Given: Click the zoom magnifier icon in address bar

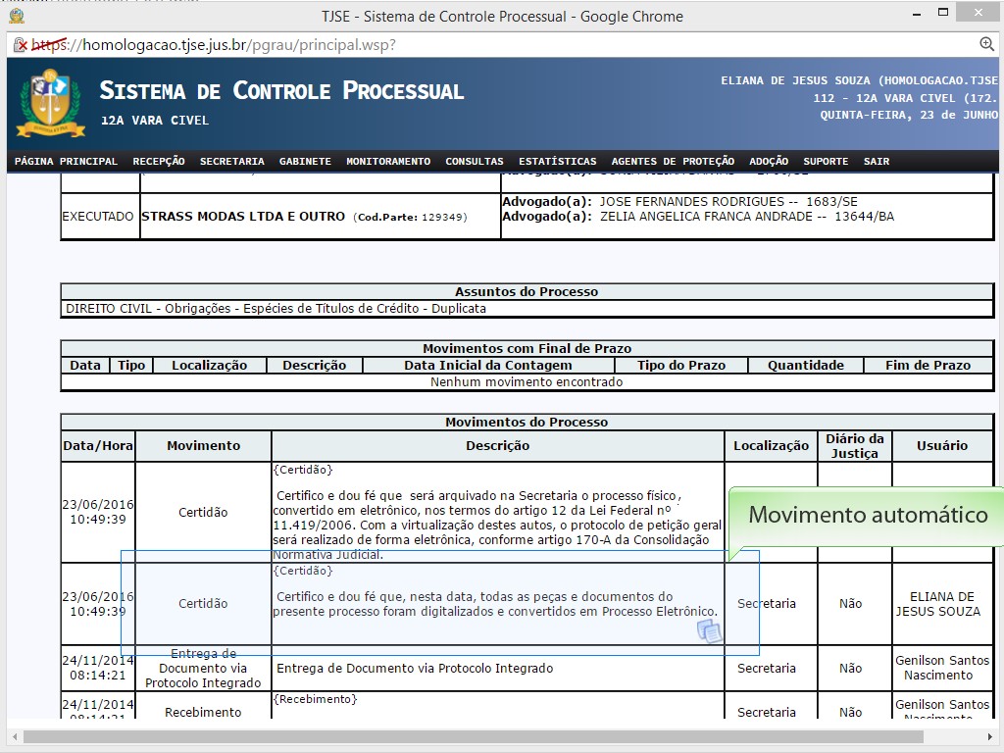Looking at the screenshot, I should tap(986, 44).
